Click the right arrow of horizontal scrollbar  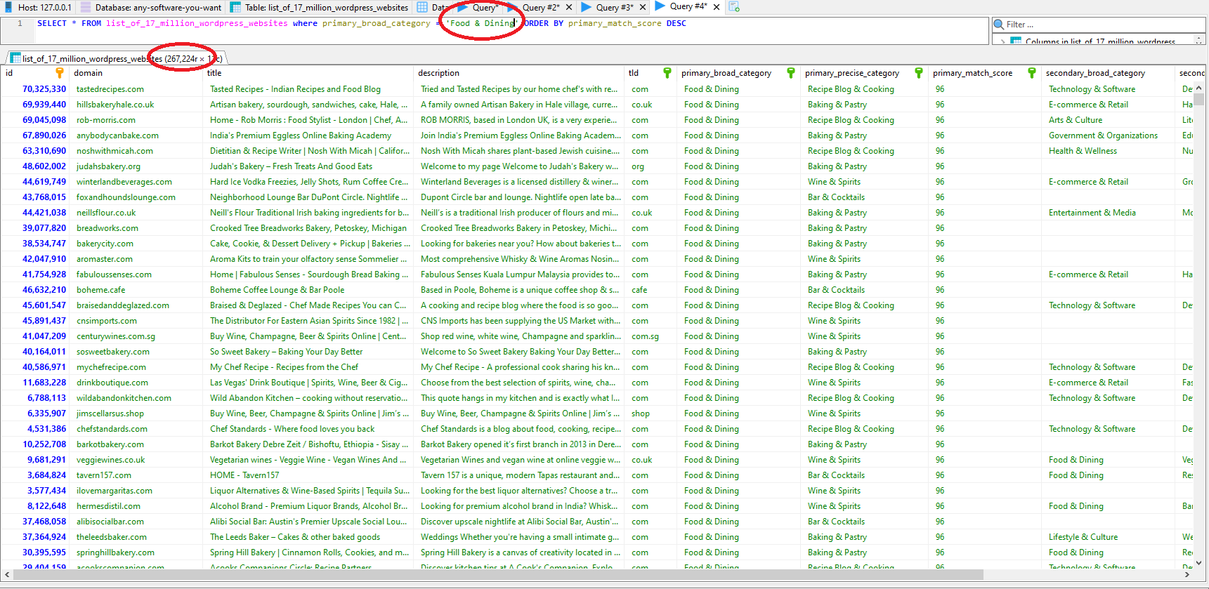point(1187,575)
